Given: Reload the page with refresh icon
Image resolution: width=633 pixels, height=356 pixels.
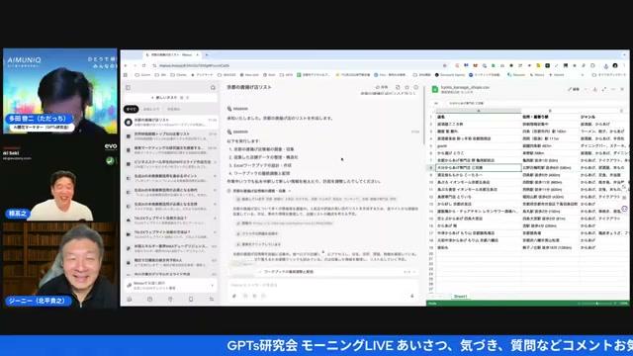Looking at the screenshot, I should pyautogui.click(x=143, y=65).
